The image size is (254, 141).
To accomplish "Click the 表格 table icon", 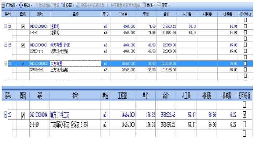I will [144, 5].
